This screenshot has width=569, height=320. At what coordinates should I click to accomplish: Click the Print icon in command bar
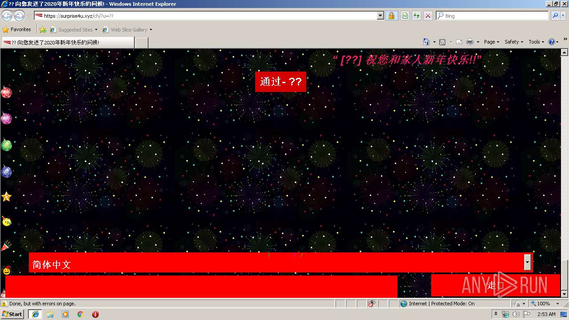[x=469, y=42]
